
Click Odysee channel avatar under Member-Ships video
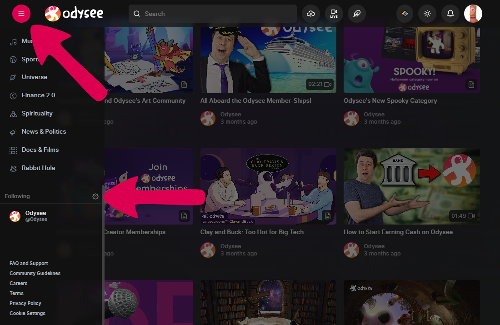pyautogui.click(x=208, y=118)
